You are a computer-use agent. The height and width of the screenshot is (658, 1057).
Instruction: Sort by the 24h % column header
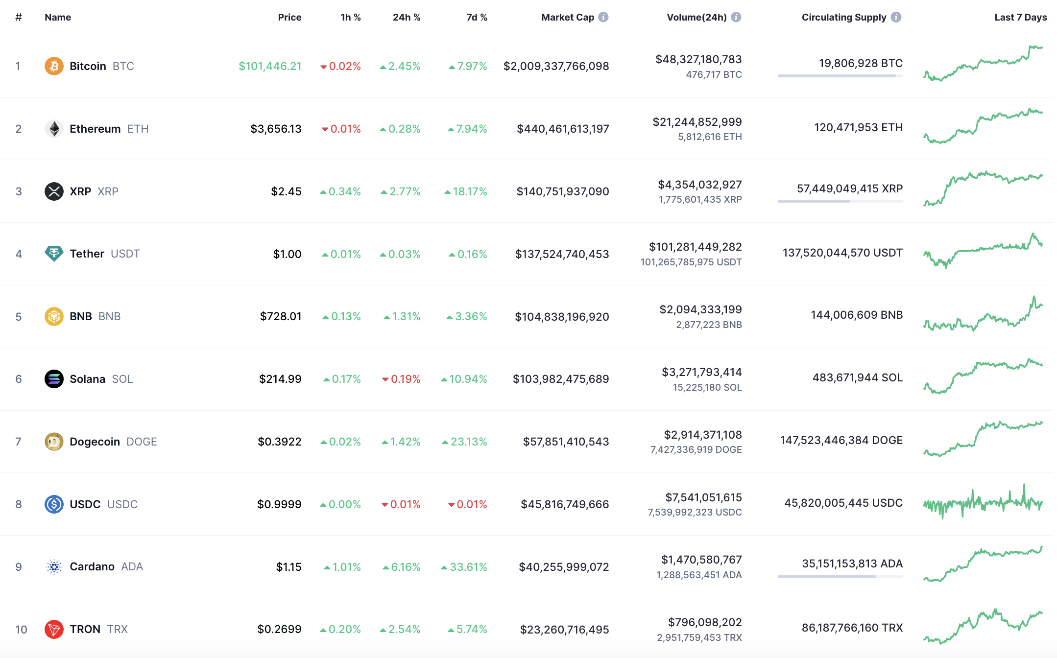[406, 17]
